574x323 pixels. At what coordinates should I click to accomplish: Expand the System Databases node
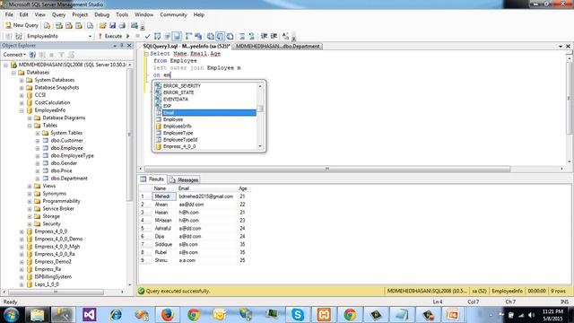(x=22, y=80)
